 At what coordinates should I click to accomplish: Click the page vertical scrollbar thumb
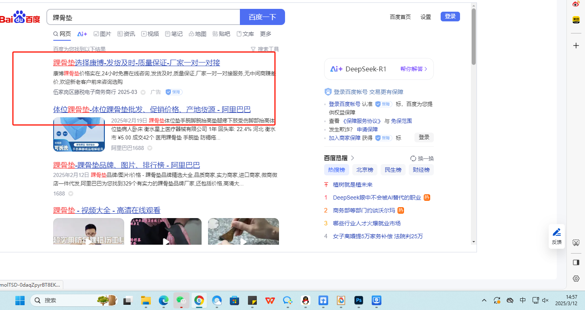tap(474, 36)
